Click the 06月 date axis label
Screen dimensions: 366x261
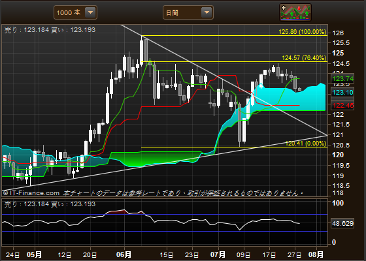(x=124, y=254)
